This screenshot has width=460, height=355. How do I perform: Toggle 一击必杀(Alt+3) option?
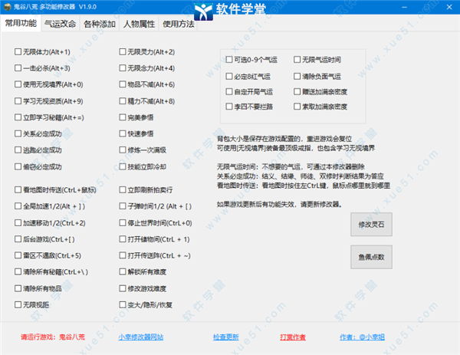tap(18, 68)
